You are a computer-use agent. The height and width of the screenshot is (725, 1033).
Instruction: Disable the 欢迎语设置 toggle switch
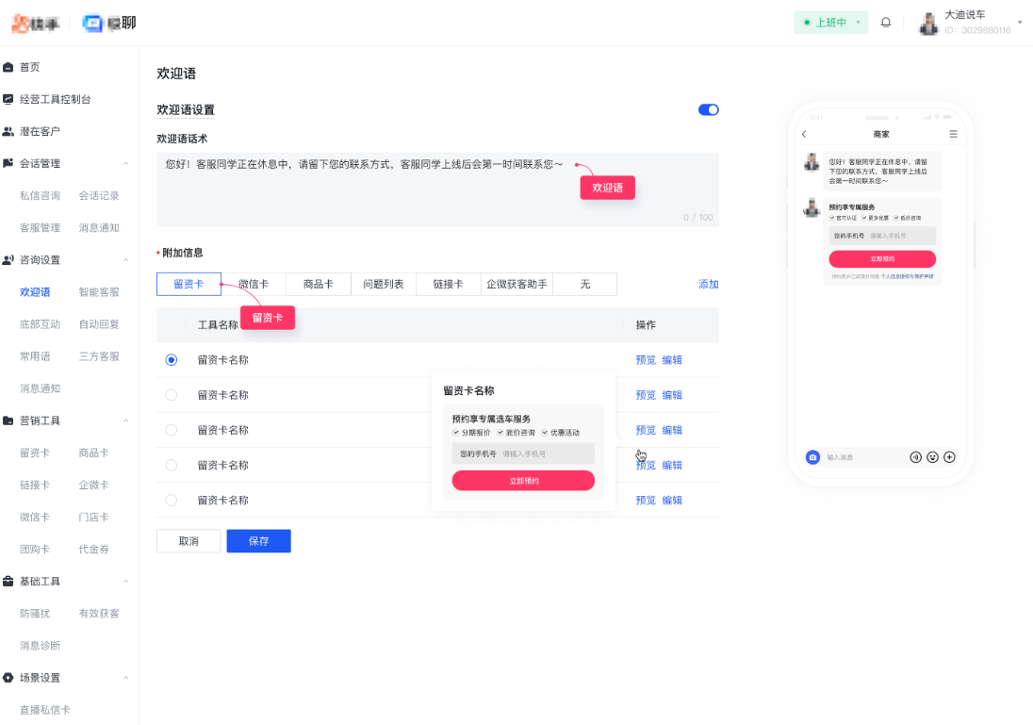[708, 109]
